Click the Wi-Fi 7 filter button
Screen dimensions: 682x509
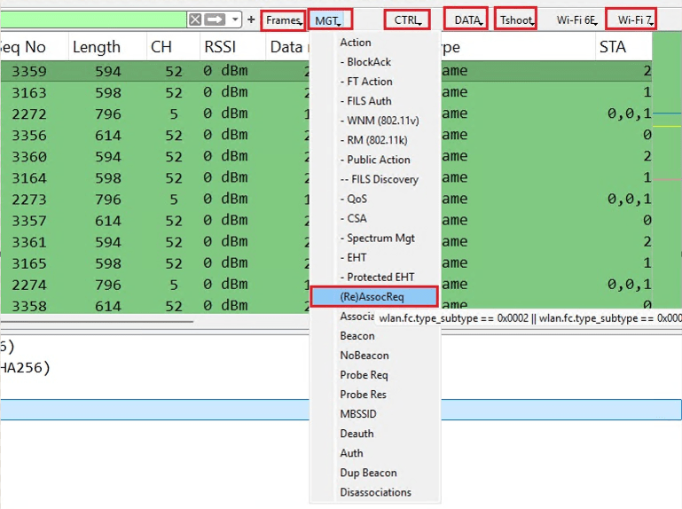(x=635, y=20)
